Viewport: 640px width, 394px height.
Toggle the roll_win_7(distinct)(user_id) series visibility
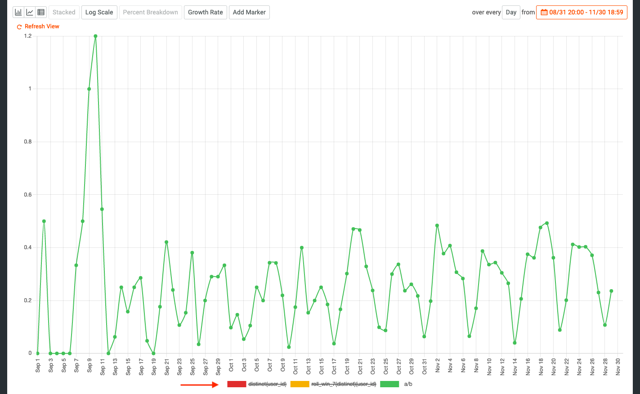click(x=344, y=384)
